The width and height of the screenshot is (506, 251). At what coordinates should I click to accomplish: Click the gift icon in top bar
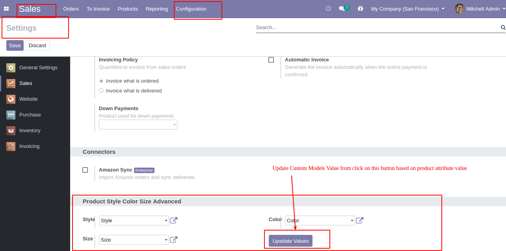pos(360,8)
